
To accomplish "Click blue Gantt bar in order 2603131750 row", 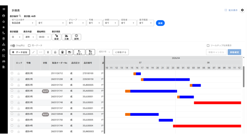I will tap(166, 120).
